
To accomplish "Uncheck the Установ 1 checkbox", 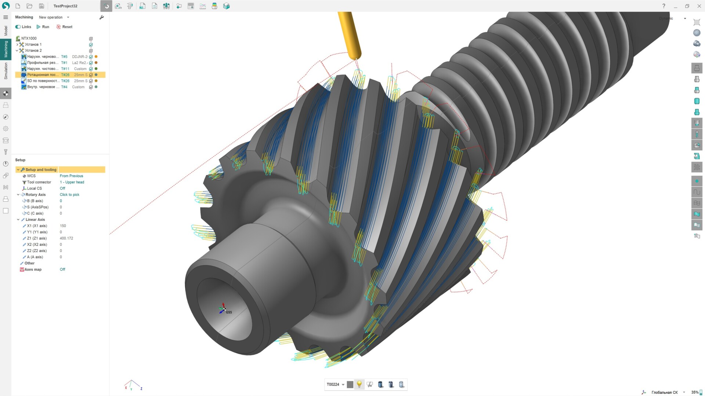I will point(91,44).
